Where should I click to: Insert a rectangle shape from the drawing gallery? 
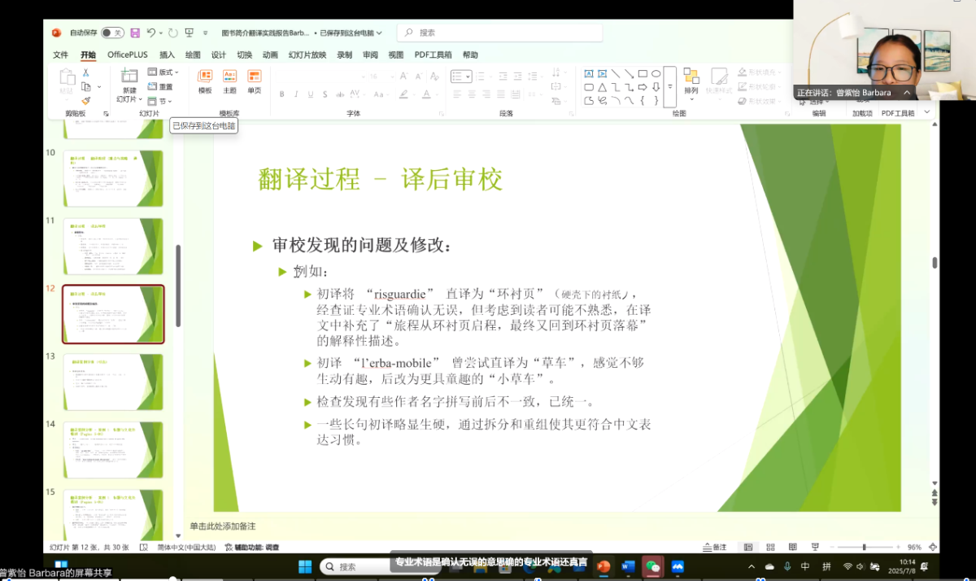click(x=643, y=73)
